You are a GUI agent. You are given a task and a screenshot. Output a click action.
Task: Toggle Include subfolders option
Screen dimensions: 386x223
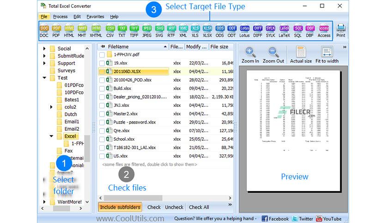point(120,207)
